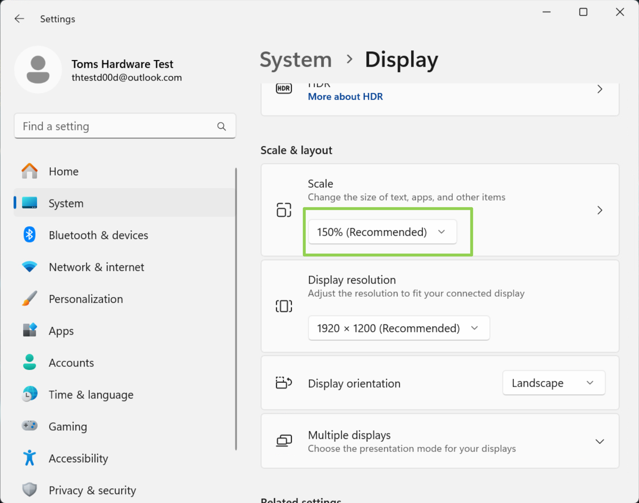The width and height of the screenshot is (639, 503).
Task: Click the System icon in sidebar
Action: click(x=30, y=203)
